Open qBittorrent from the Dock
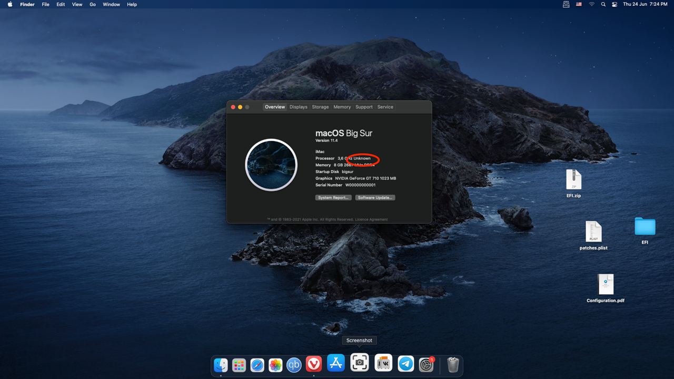This screenshot has height=379, width=674. point(294,365)
